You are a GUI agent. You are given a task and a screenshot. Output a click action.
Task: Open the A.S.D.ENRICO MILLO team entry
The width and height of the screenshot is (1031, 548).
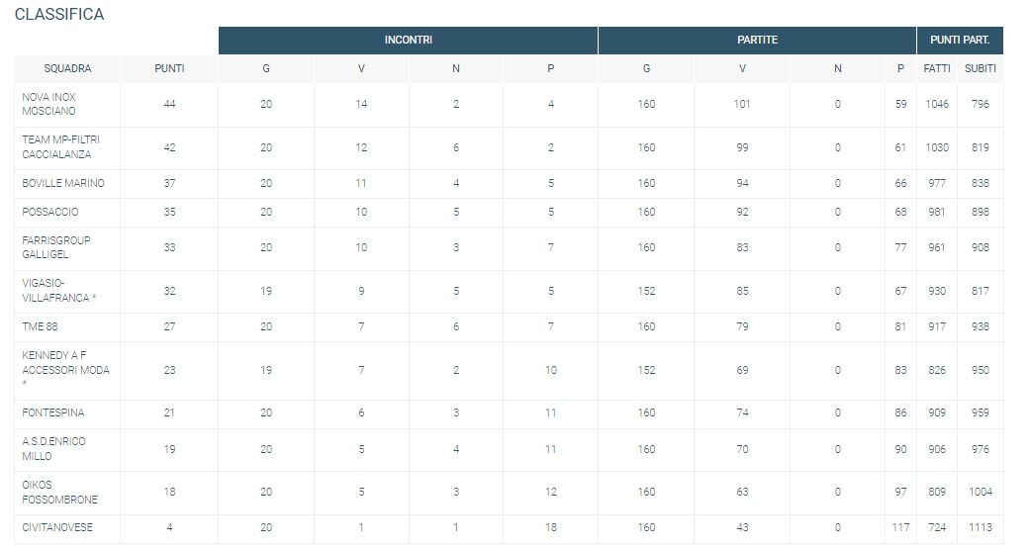click(53, 449)
